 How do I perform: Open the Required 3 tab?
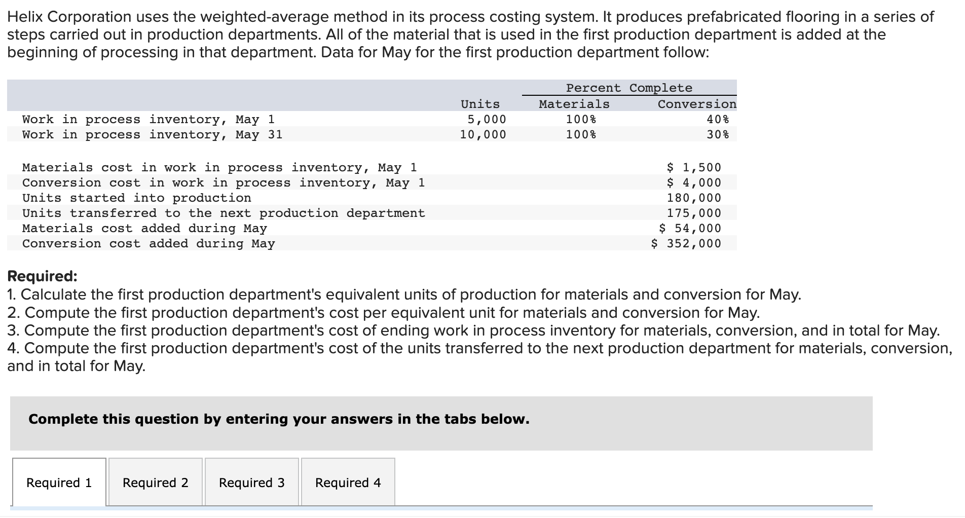[x=251, y=483]
